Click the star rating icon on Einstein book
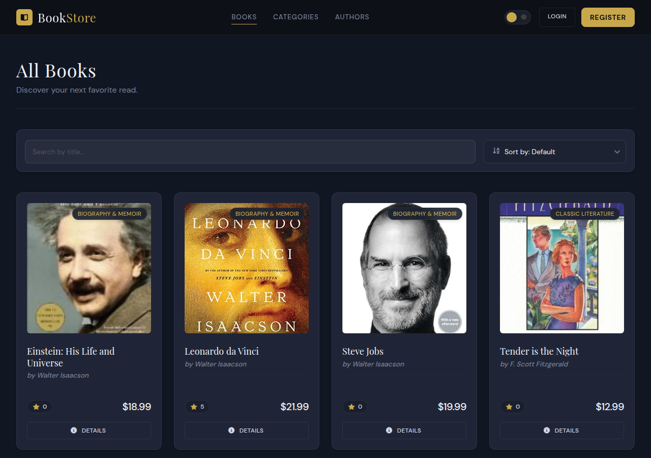 36,407
